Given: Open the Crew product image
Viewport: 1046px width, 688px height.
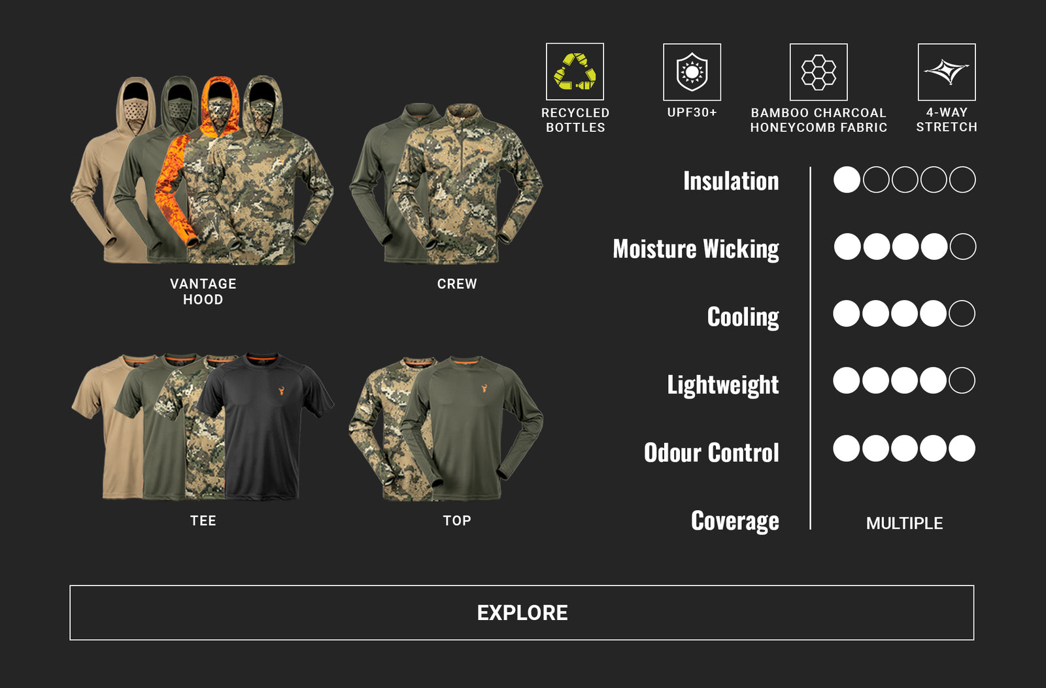Looking at the screenshot, I should point(446,183).
